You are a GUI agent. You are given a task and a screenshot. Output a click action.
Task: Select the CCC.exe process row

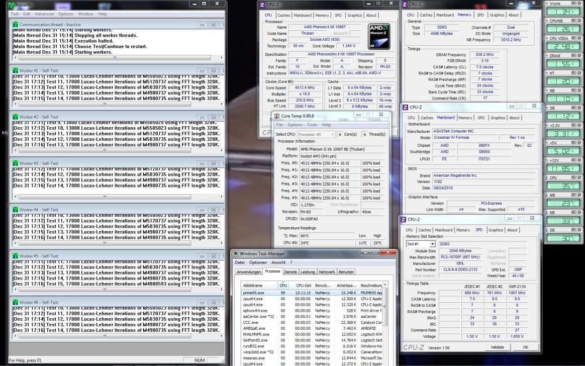point(312,322)
